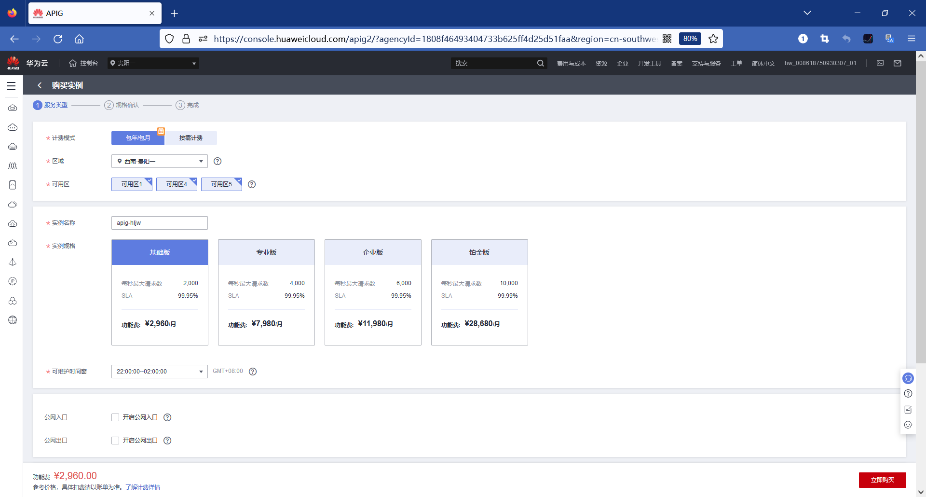Choose the 铂金版 instance spec card
The height and width of the screenshot is (497, 926).
coord(479,292)
